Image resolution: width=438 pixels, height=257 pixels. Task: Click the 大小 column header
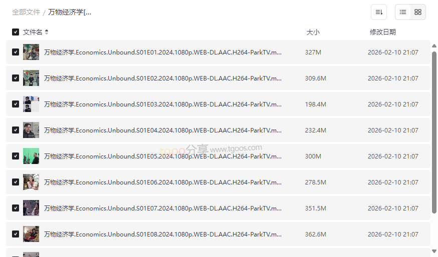[x=313, y=32]
